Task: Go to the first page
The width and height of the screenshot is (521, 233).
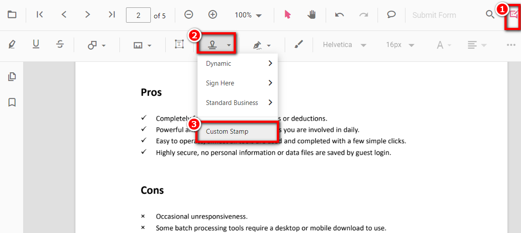Action: click(40, 15)
